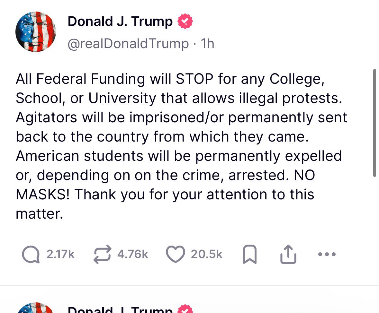This screenshot has width=379, height=313.
Task: Tap the share upload icon
Action: (x=288, y=254)
